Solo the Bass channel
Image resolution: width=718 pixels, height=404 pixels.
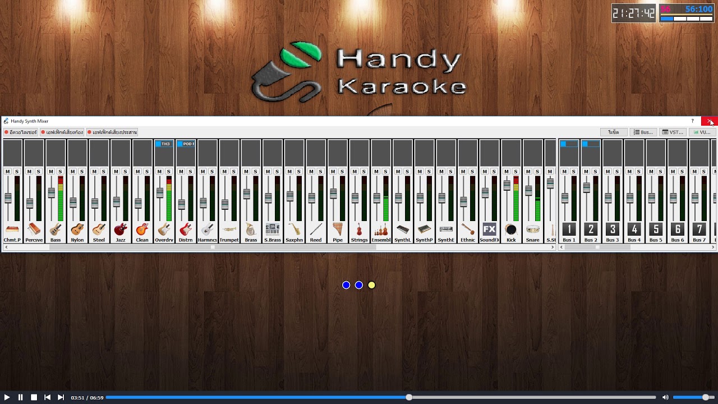(60, 171)
